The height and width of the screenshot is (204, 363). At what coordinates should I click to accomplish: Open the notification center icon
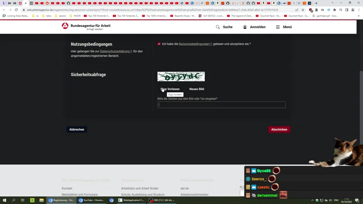(357, 200)
